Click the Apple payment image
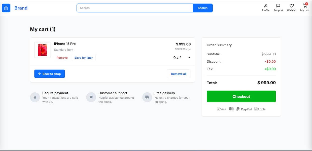The image size is (312, 151). pyautogui.click(x=260, y=109)
